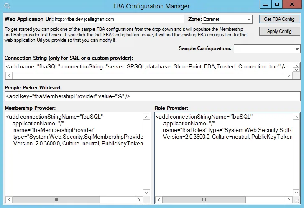
Task: Click the window resize grip corner
Action: 297,201
